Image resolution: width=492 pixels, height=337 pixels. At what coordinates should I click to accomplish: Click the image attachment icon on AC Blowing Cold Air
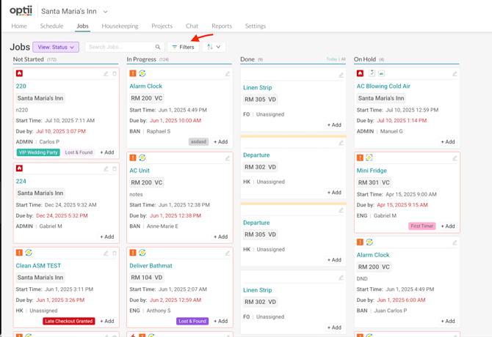(381, 73)
